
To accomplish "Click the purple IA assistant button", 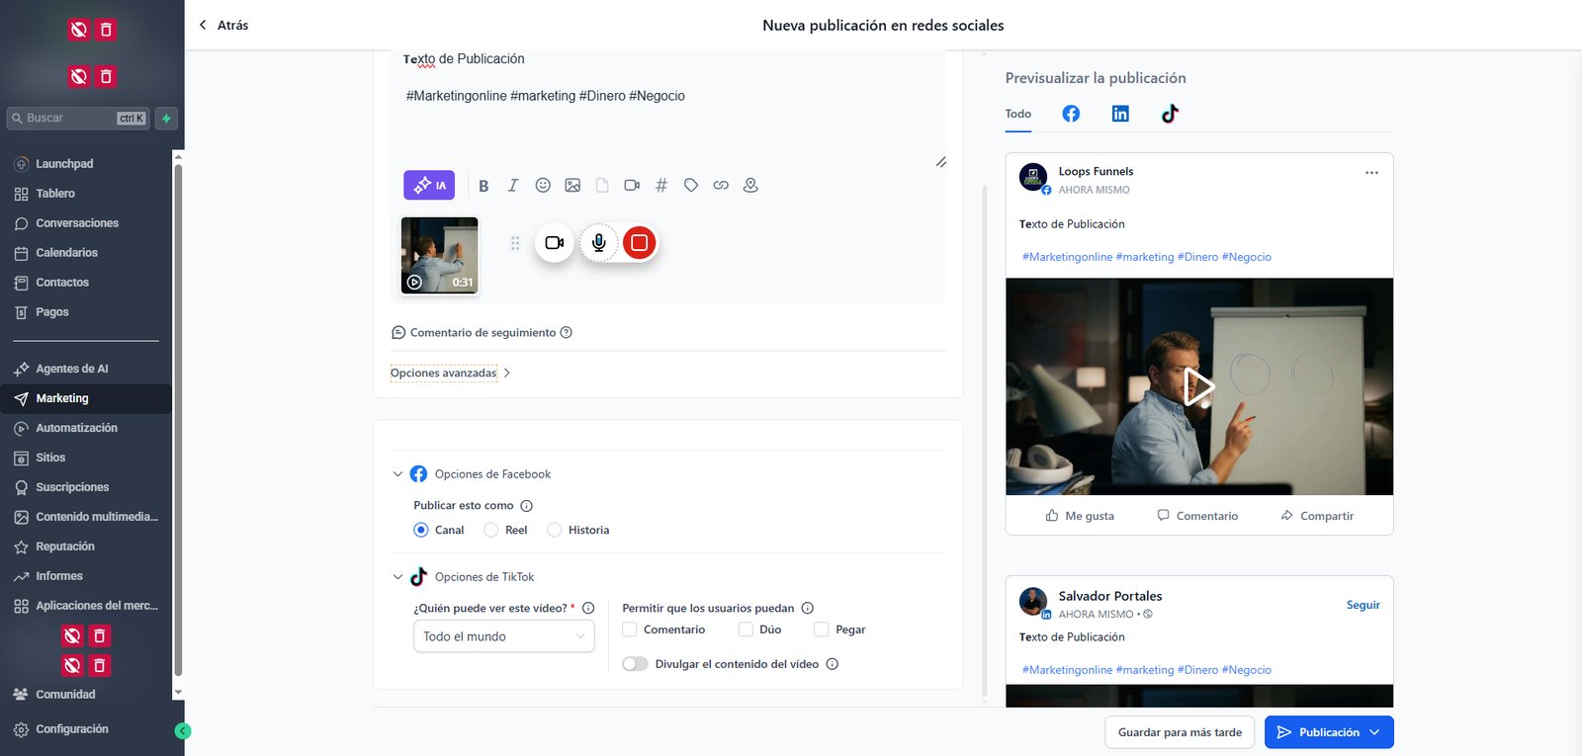I will [x=429, y=185].
